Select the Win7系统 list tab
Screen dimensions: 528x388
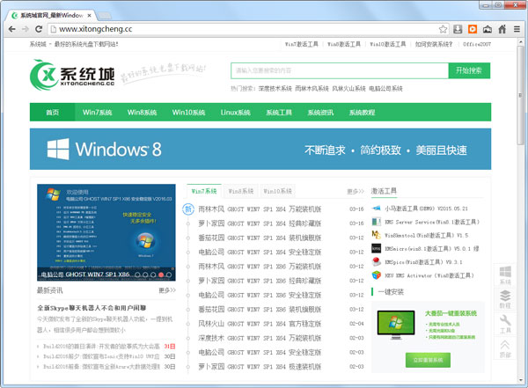(204, 191)
